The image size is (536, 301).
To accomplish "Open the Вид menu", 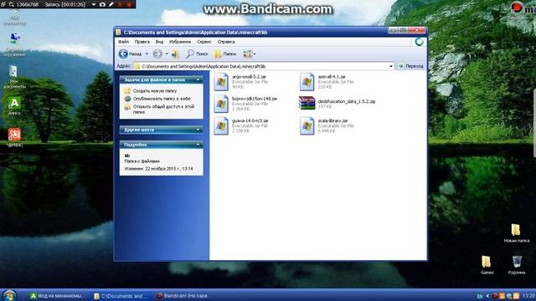I will (x=159, y=42).
